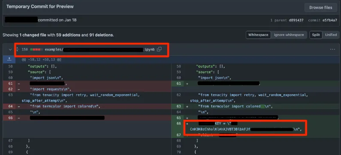Select left line number 64
Viewport: 341px width, 155px height.
[11, 106]
